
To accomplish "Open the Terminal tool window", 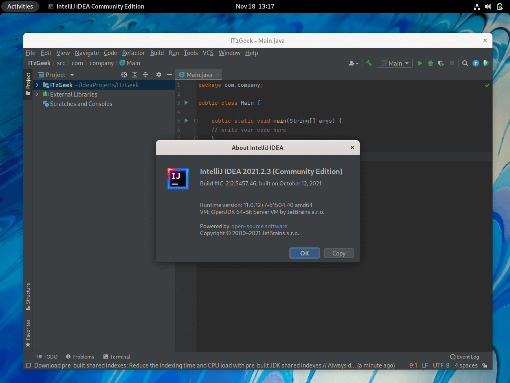I will (117, 357).
